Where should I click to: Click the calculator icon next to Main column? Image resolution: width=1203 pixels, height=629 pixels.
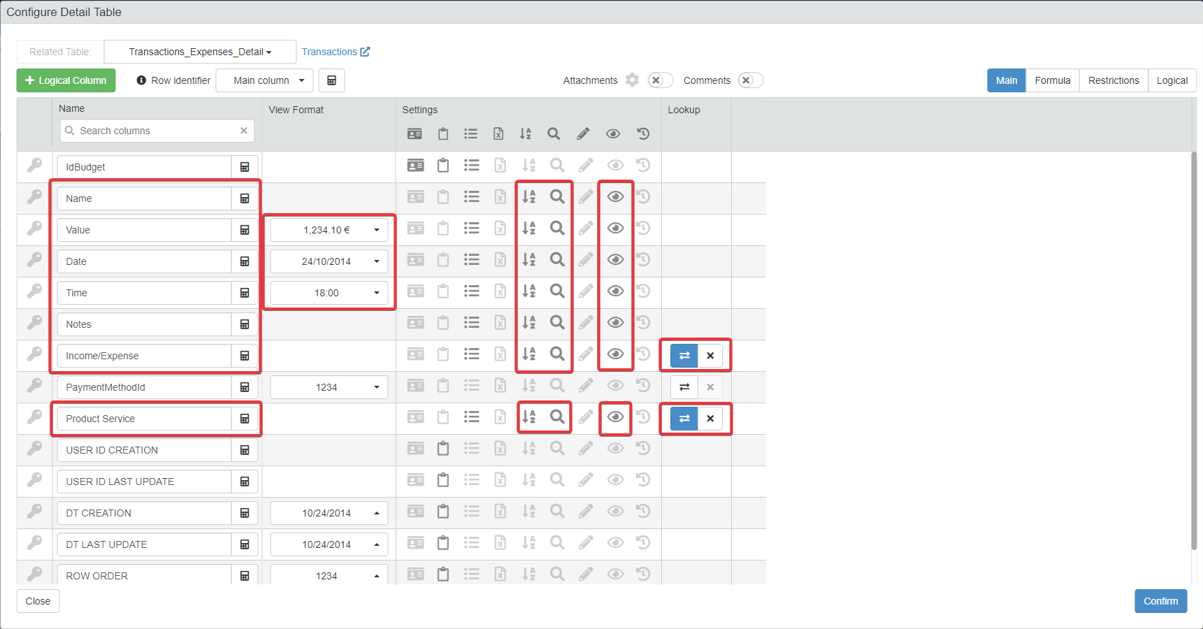point(331,80)
